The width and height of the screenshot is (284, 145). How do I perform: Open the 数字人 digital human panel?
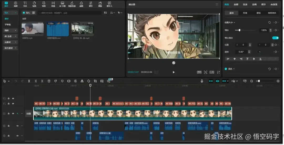109,4
